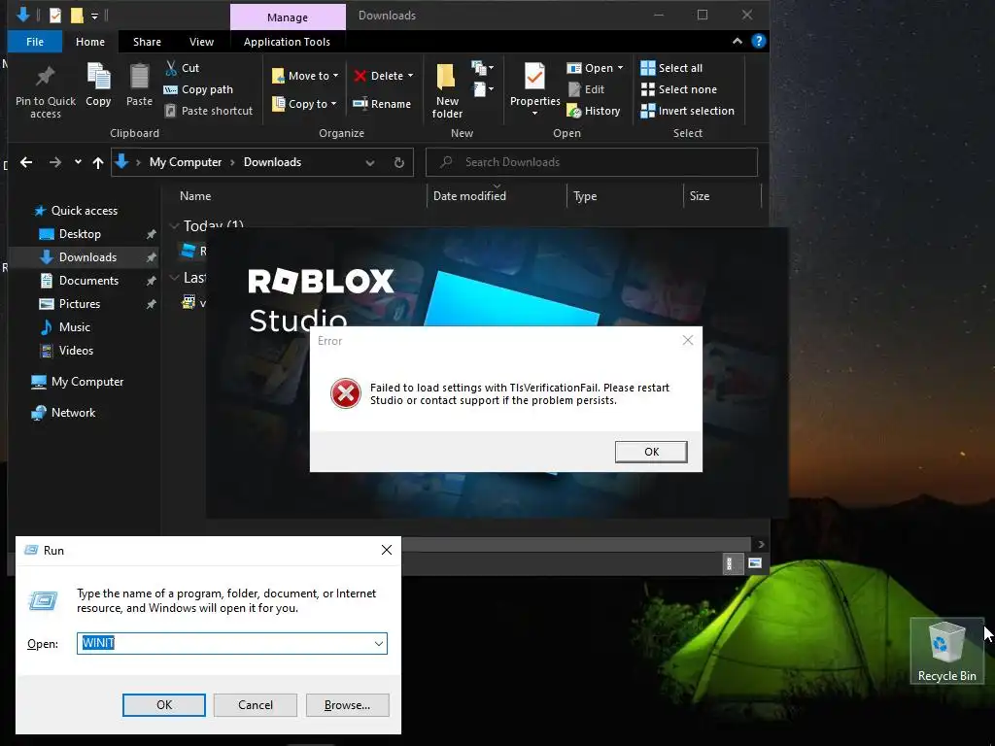Viewport: 995px width, 746px height.
Task: Click Pin to Quick access icon
Action: tap(45, 78)
